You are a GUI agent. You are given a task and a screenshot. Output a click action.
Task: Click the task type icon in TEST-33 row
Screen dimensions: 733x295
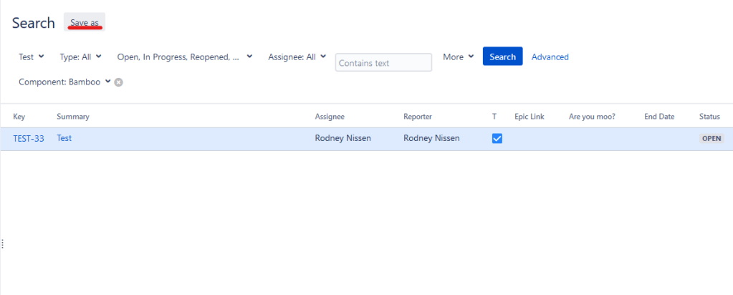click(497, 139)
